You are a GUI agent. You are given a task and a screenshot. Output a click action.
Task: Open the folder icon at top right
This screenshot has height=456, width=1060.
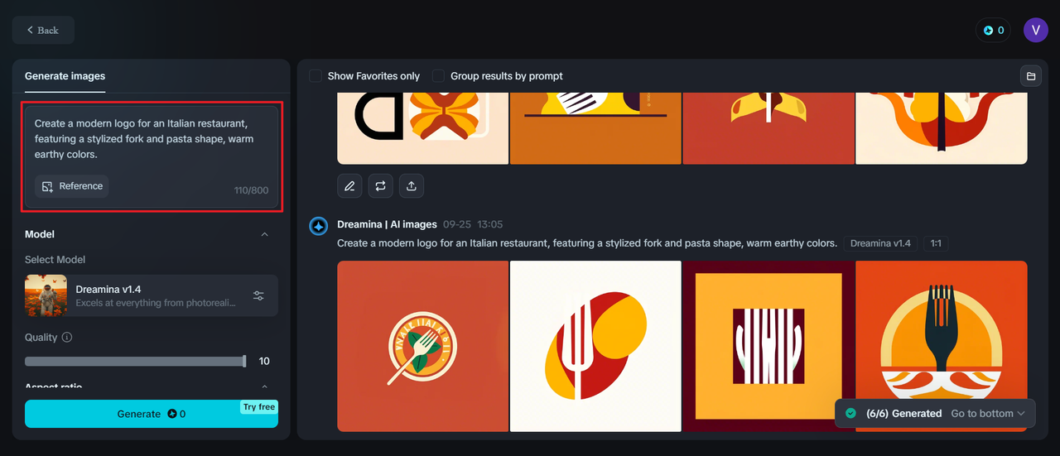click(x=1031, y=76)
